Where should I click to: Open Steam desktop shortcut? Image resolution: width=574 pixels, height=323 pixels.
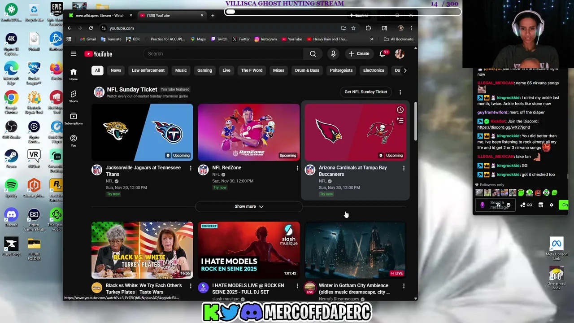pyautogui.click(x=11, y=159)
